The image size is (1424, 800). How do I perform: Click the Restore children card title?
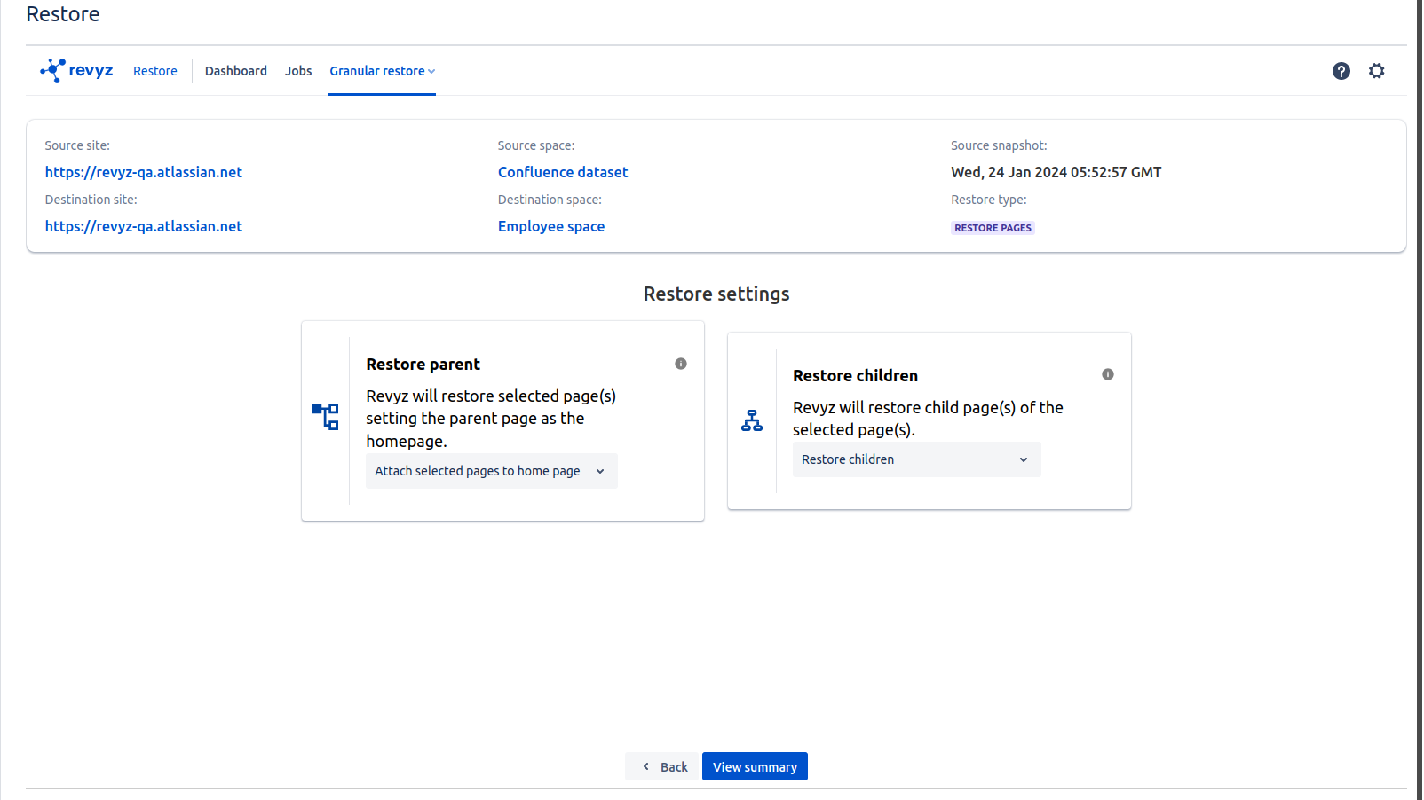(x=855, y=376)
